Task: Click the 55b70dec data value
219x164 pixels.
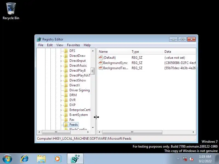Action: (180, 68)
